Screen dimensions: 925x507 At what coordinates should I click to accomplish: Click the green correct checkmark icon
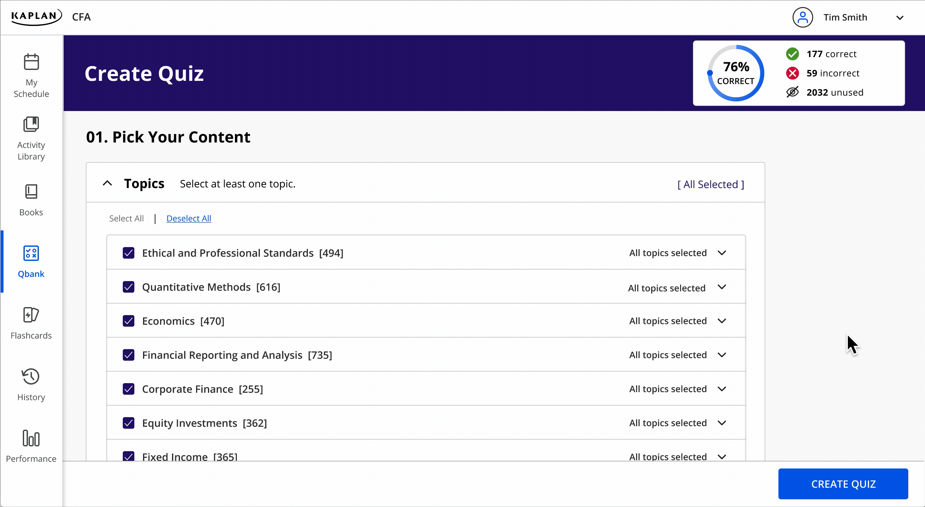coord(793,54)
